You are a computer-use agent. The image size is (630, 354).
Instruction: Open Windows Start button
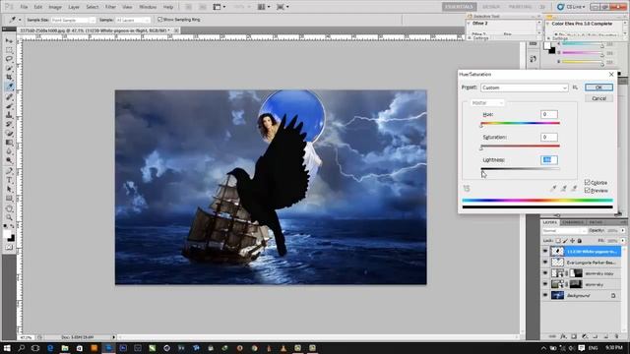pyautogui.click(x=7, y=348)
